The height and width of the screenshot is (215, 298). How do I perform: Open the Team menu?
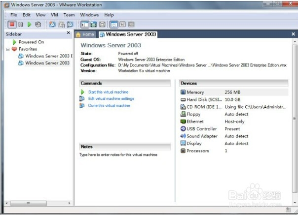pyautogui.click(x=69, y=15)
